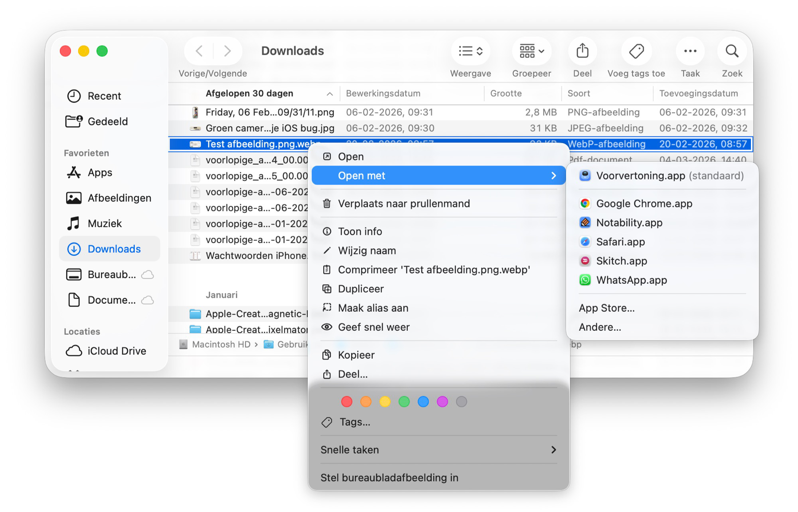This screenshot has width=798, height=512.
Task: Open the Zoek search icon
Action: (731, 51)
